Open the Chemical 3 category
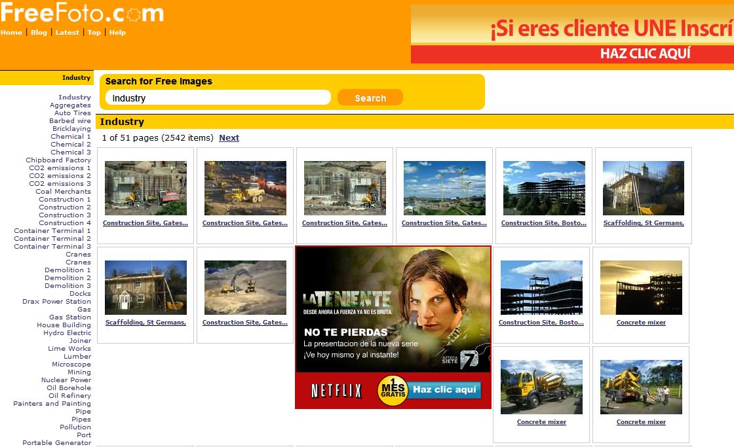 (x=71, y=152)
